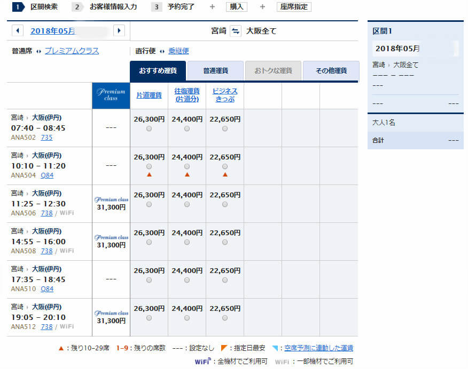Select 26,300円 one-way fare for ANA502
This screenshot has height=369, width=468.
click(x=149, y=129)
